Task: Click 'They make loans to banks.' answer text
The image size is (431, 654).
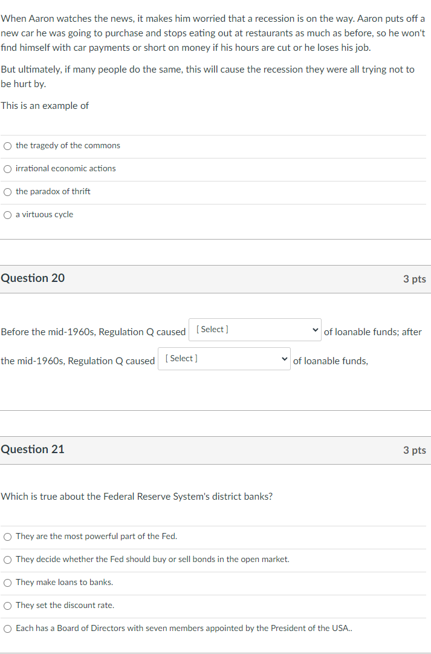Action: click(64, 582)
